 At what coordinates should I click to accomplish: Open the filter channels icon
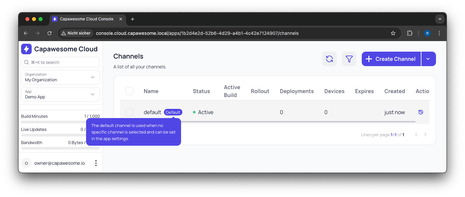coord(349,59)
